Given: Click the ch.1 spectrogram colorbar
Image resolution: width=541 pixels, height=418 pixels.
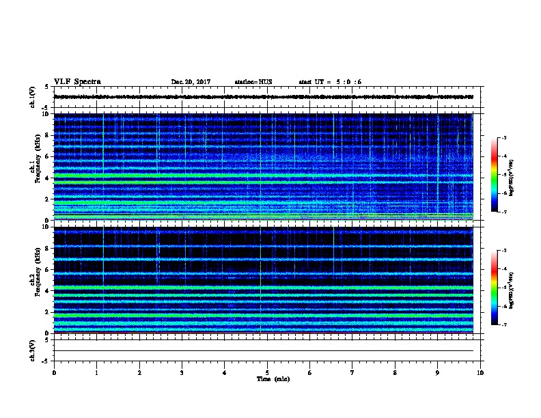Looking at the screenshot, I should pos(494,175).
